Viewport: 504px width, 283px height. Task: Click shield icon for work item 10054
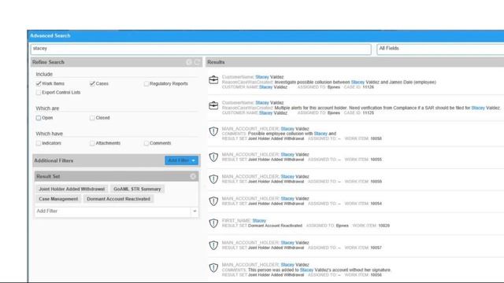click(213, 201)
